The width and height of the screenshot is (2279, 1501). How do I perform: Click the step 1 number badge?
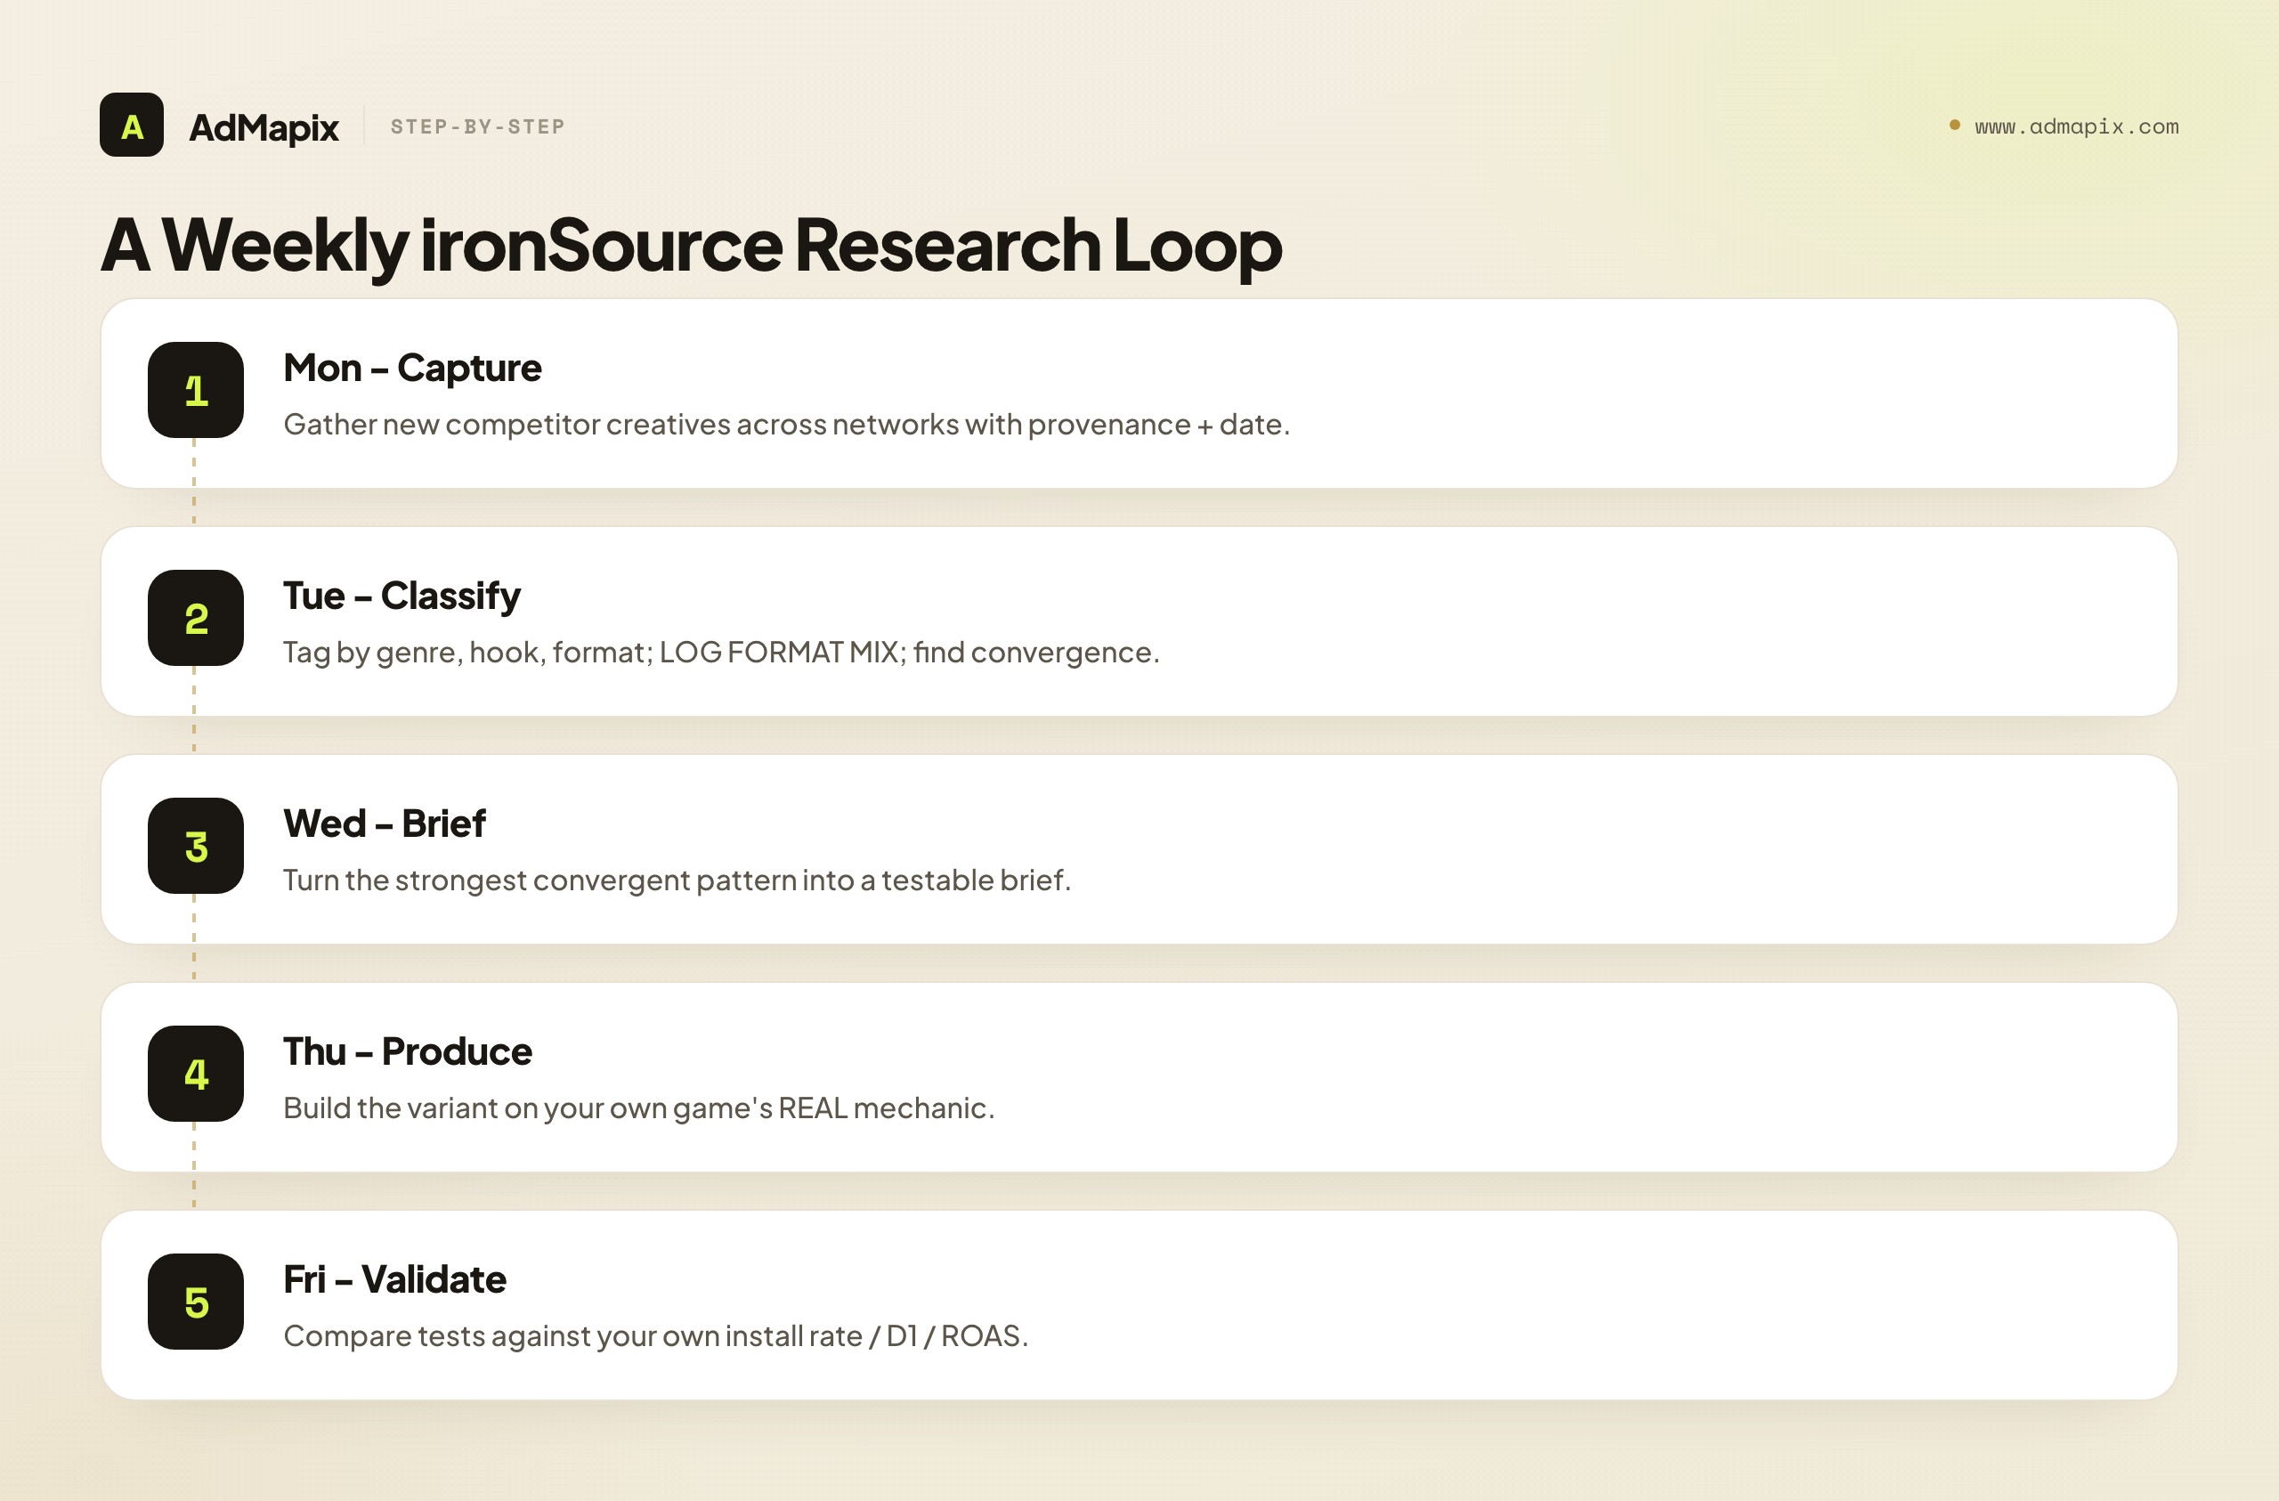(195, 390)
